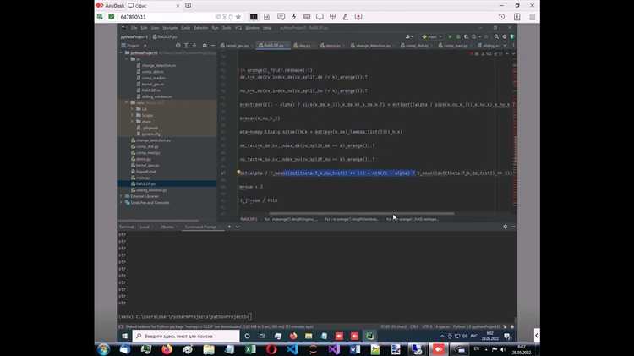Switch to the Command Prompt terminal tab
The width and height of the screenshot is (634, 356).
point(200,227)
